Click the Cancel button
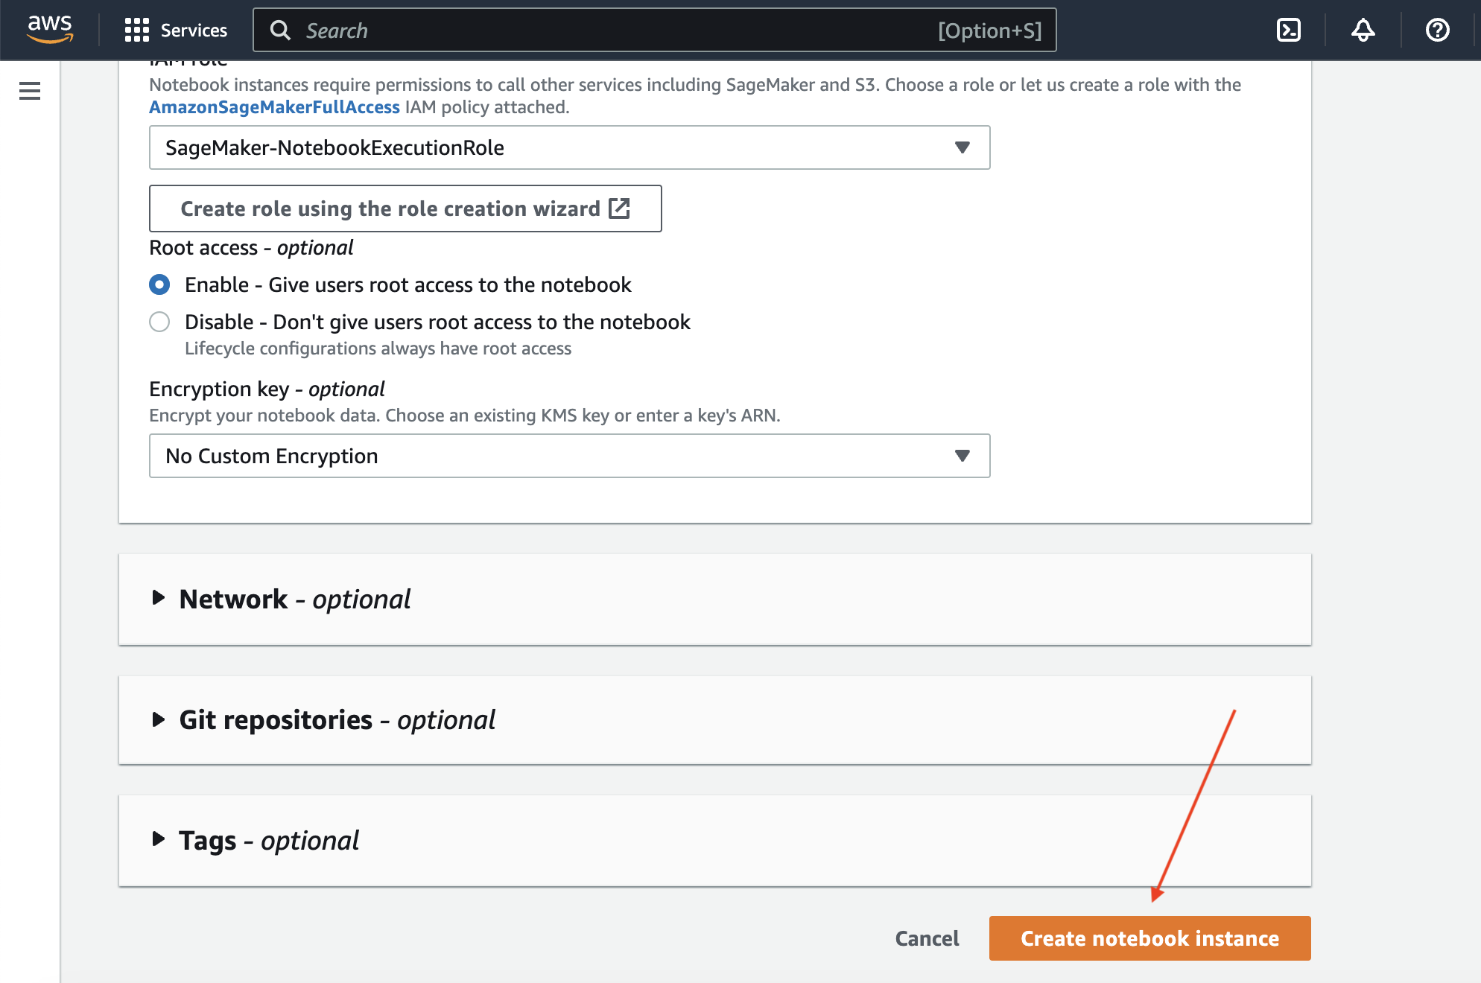The width and height of the screenshot is (1481, 983). (x=927, y=938)
